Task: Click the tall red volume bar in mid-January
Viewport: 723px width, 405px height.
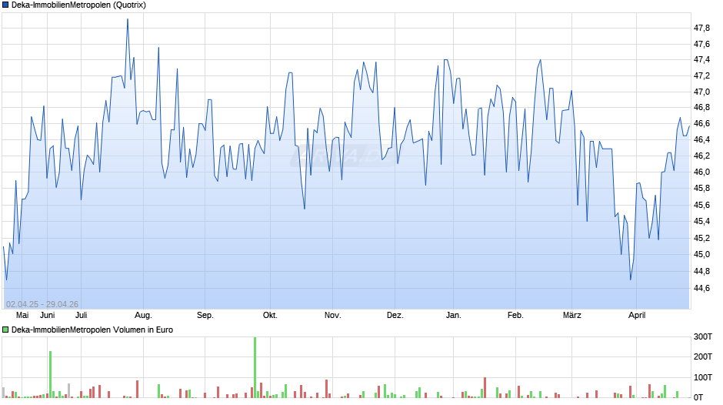Action: click(485, 387)
